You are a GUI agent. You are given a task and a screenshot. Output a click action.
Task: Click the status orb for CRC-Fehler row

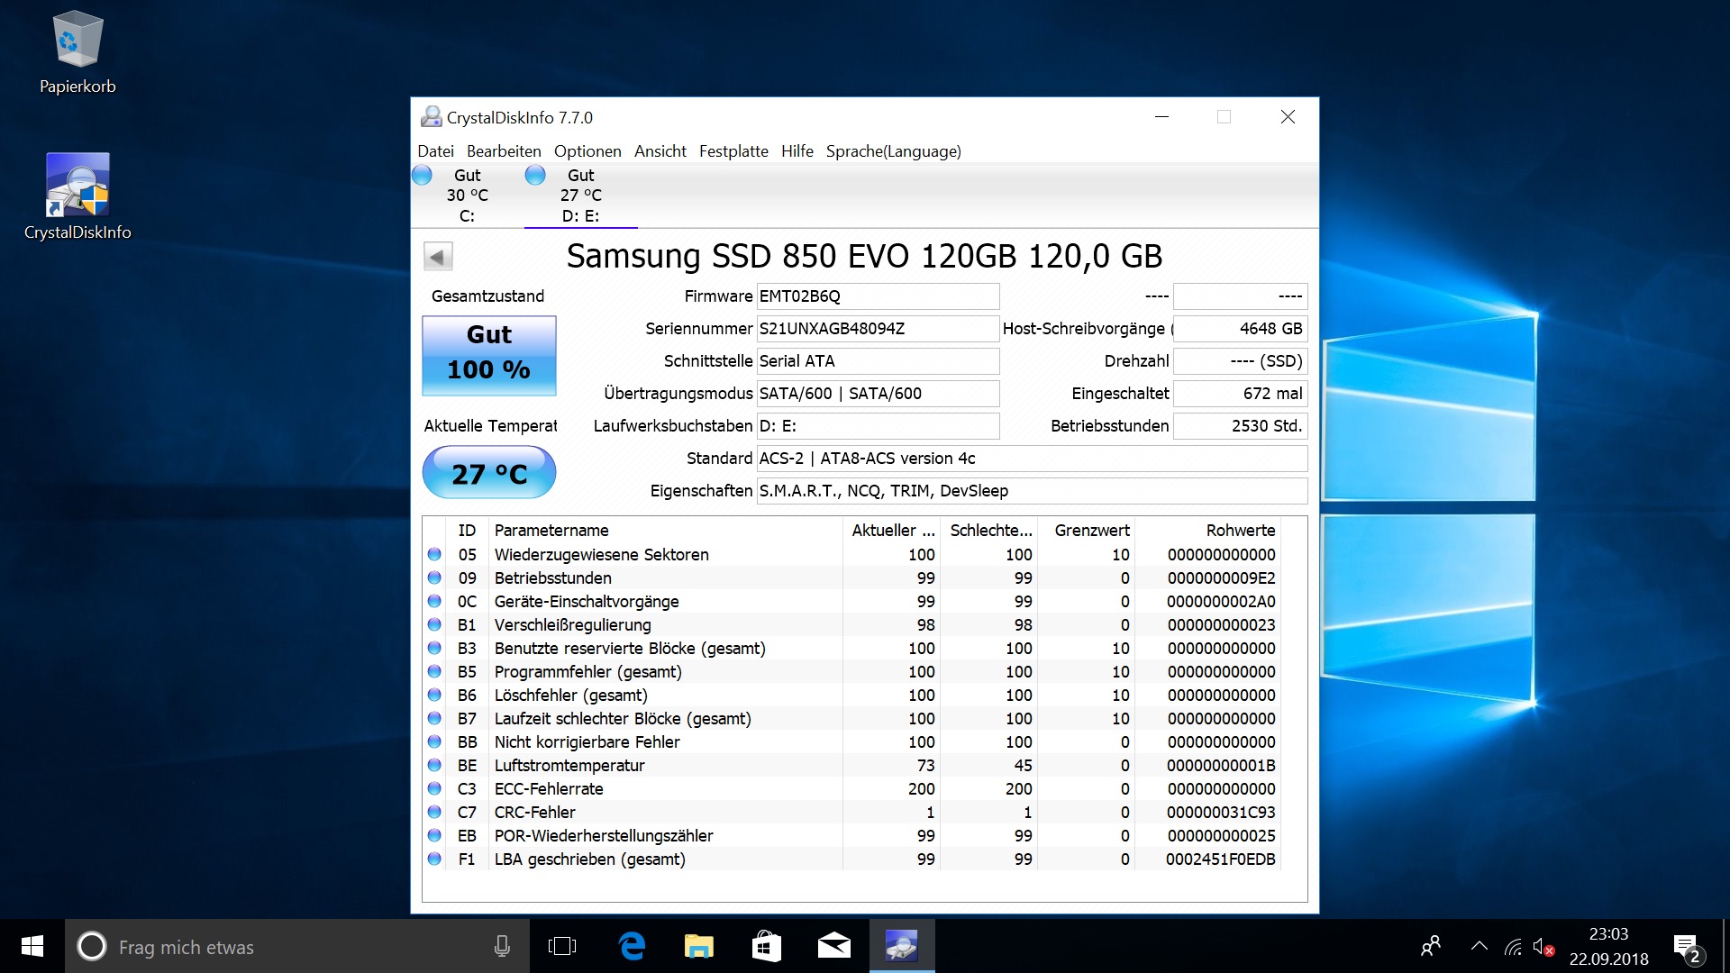434,812
